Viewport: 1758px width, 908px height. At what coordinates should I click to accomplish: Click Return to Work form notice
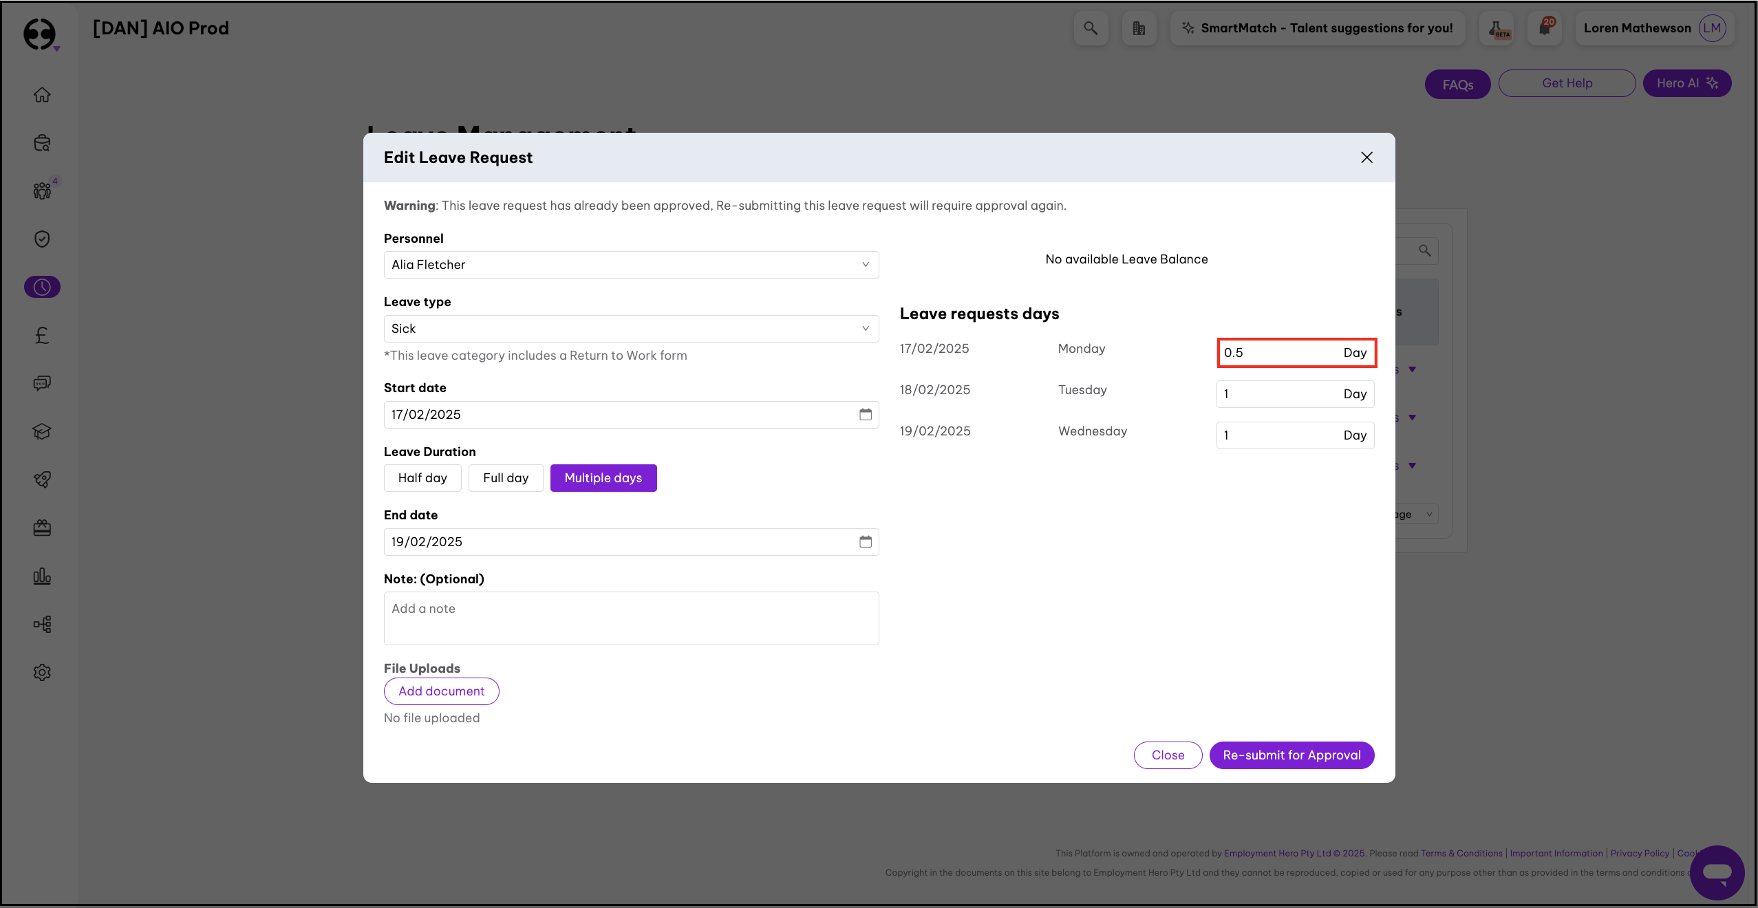point(535,356)
